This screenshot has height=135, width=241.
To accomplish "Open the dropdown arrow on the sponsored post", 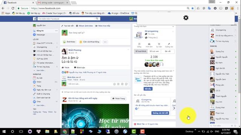I will [128, 92].
